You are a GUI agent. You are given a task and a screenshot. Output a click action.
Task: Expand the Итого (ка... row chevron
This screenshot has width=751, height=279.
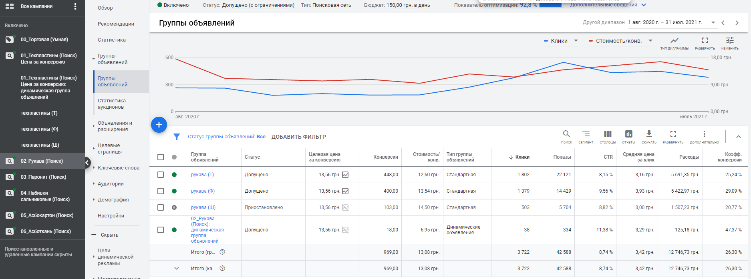click(177, 268)
